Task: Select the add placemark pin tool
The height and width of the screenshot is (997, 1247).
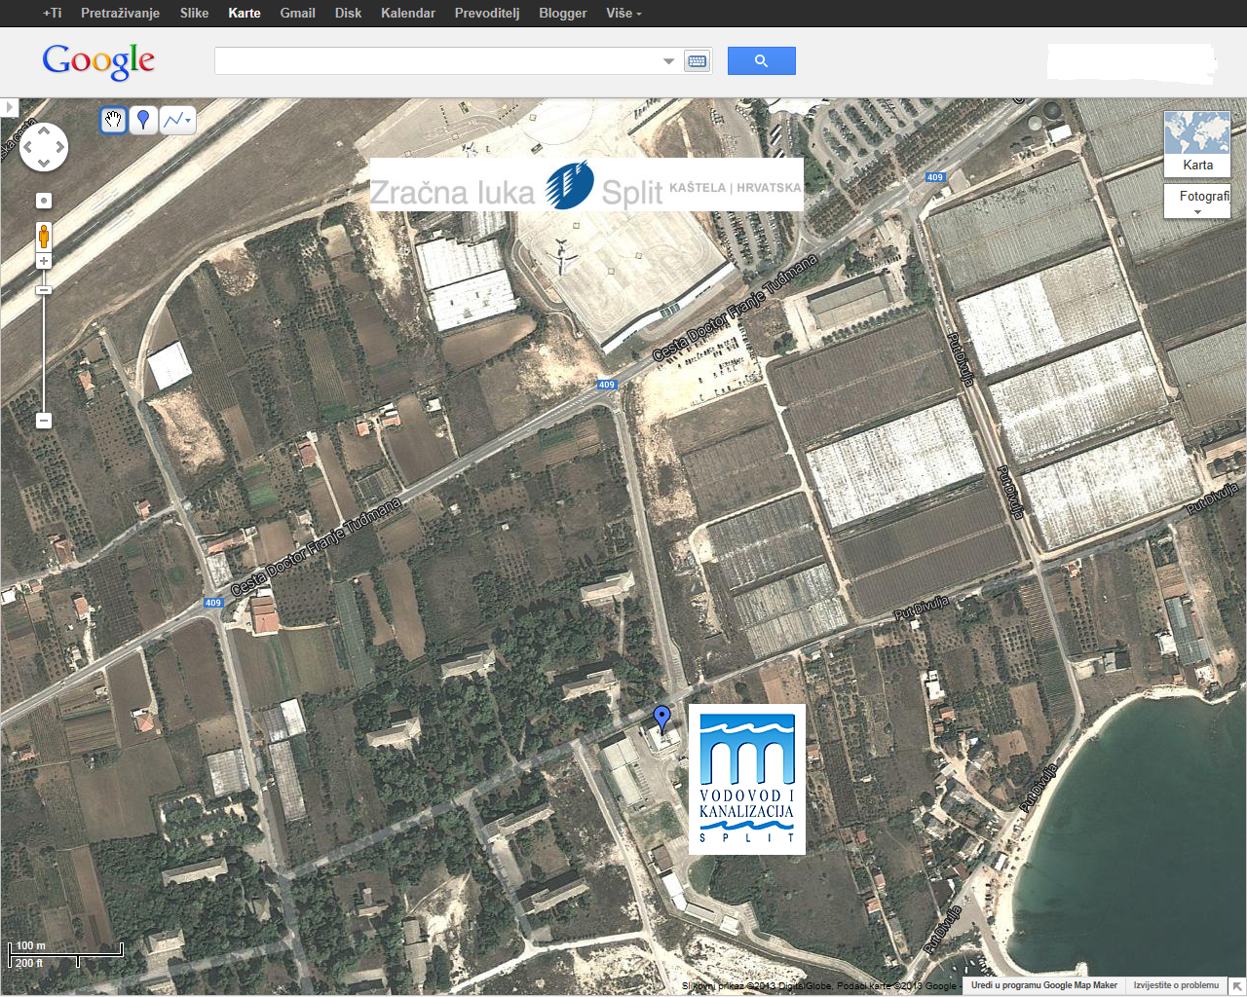Action: [x=143, y=120]
